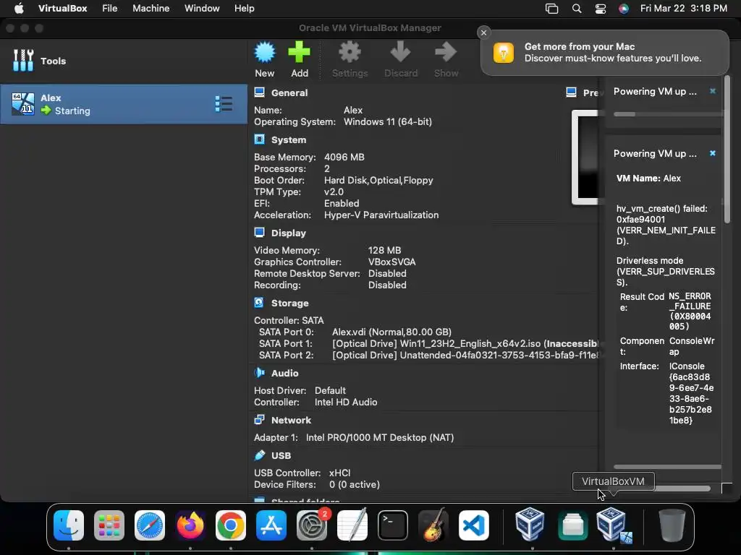Cancel the first Powering VM up task
The width and height of the screenshot is (741, 555).
tap(713, 91)
